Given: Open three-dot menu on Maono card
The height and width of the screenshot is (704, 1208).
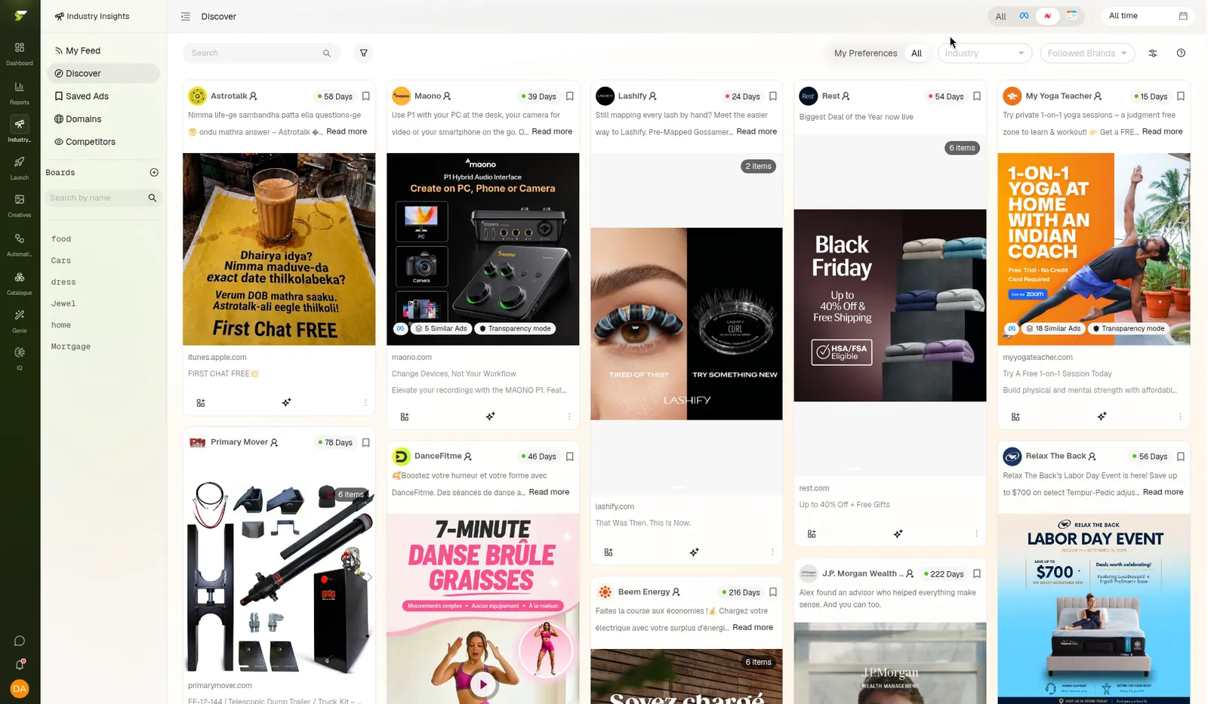Looking at the screenshot, I should [569, 417].
